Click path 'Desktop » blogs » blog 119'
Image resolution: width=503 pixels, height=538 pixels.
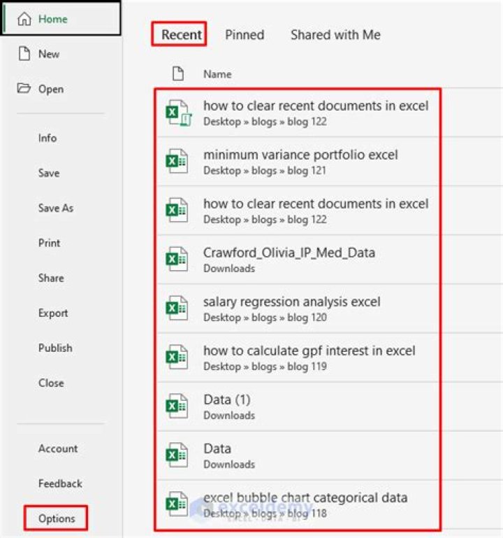265,367
